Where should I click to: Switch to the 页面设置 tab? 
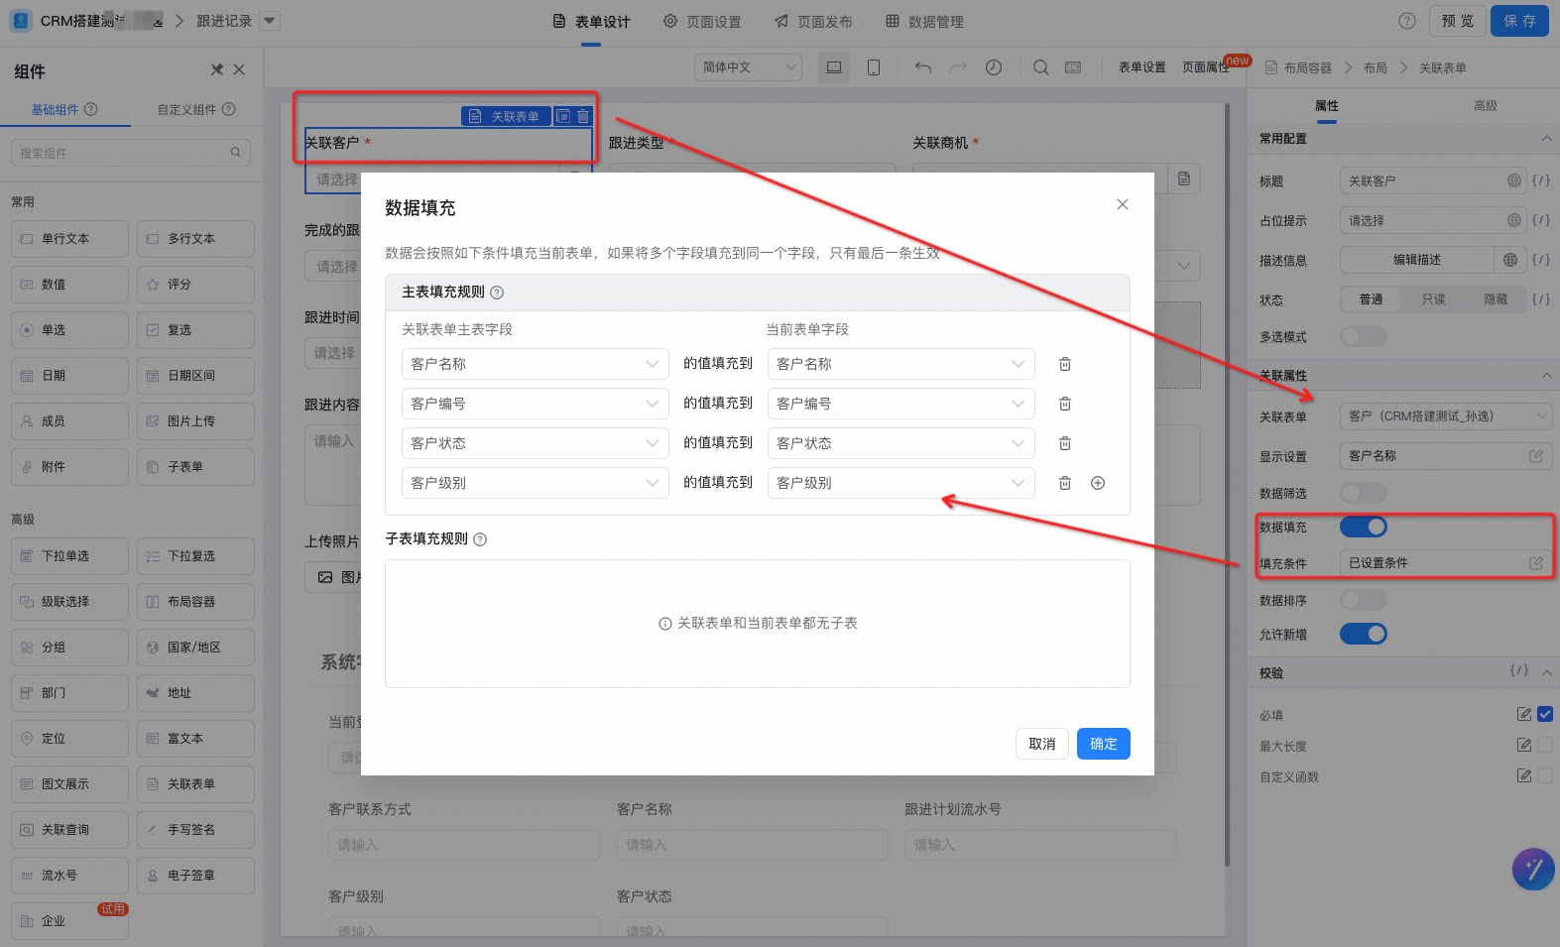(x=702, y=22)
